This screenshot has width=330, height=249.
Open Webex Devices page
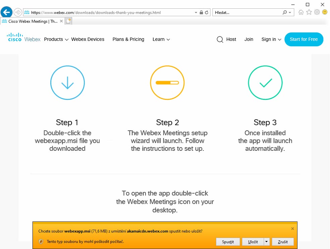pyautogui.click(x=88, y=39)
